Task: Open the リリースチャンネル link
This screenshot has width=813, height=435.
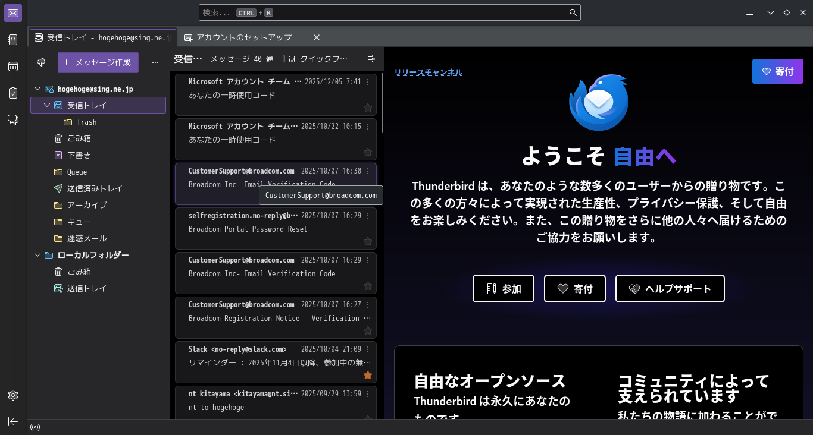Action: [x=428, y=72]
